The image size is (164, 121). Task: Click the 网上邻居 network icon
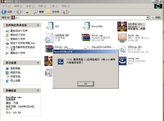click(7, 81)
